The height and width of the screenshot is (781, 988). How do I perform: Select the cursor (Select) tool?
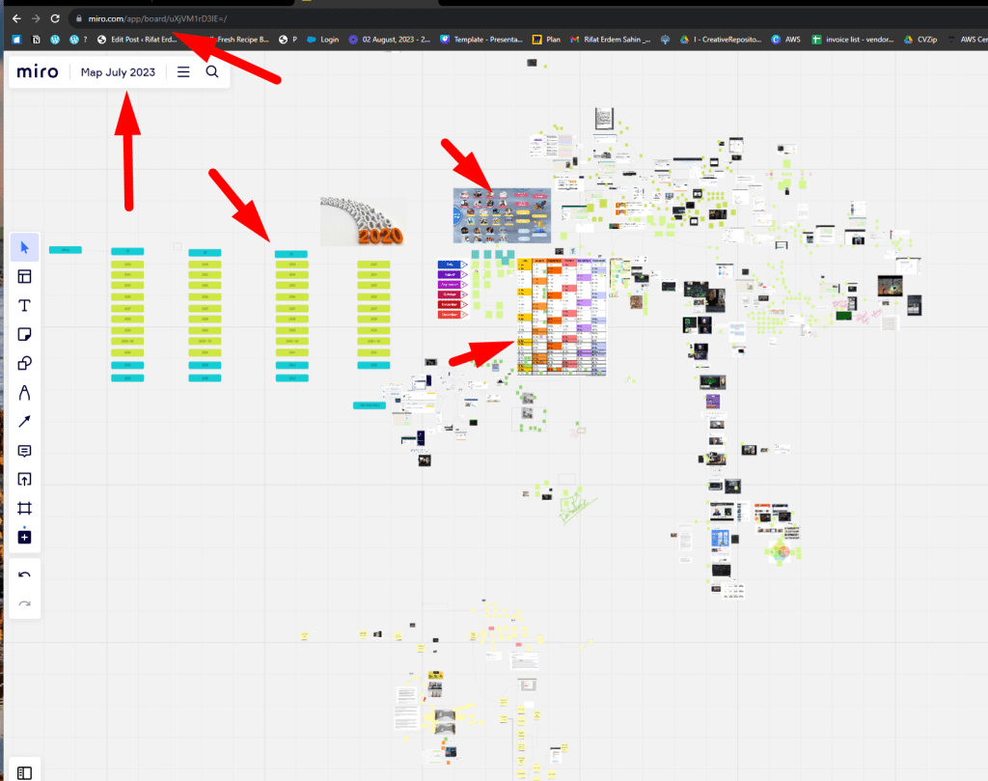24,247
